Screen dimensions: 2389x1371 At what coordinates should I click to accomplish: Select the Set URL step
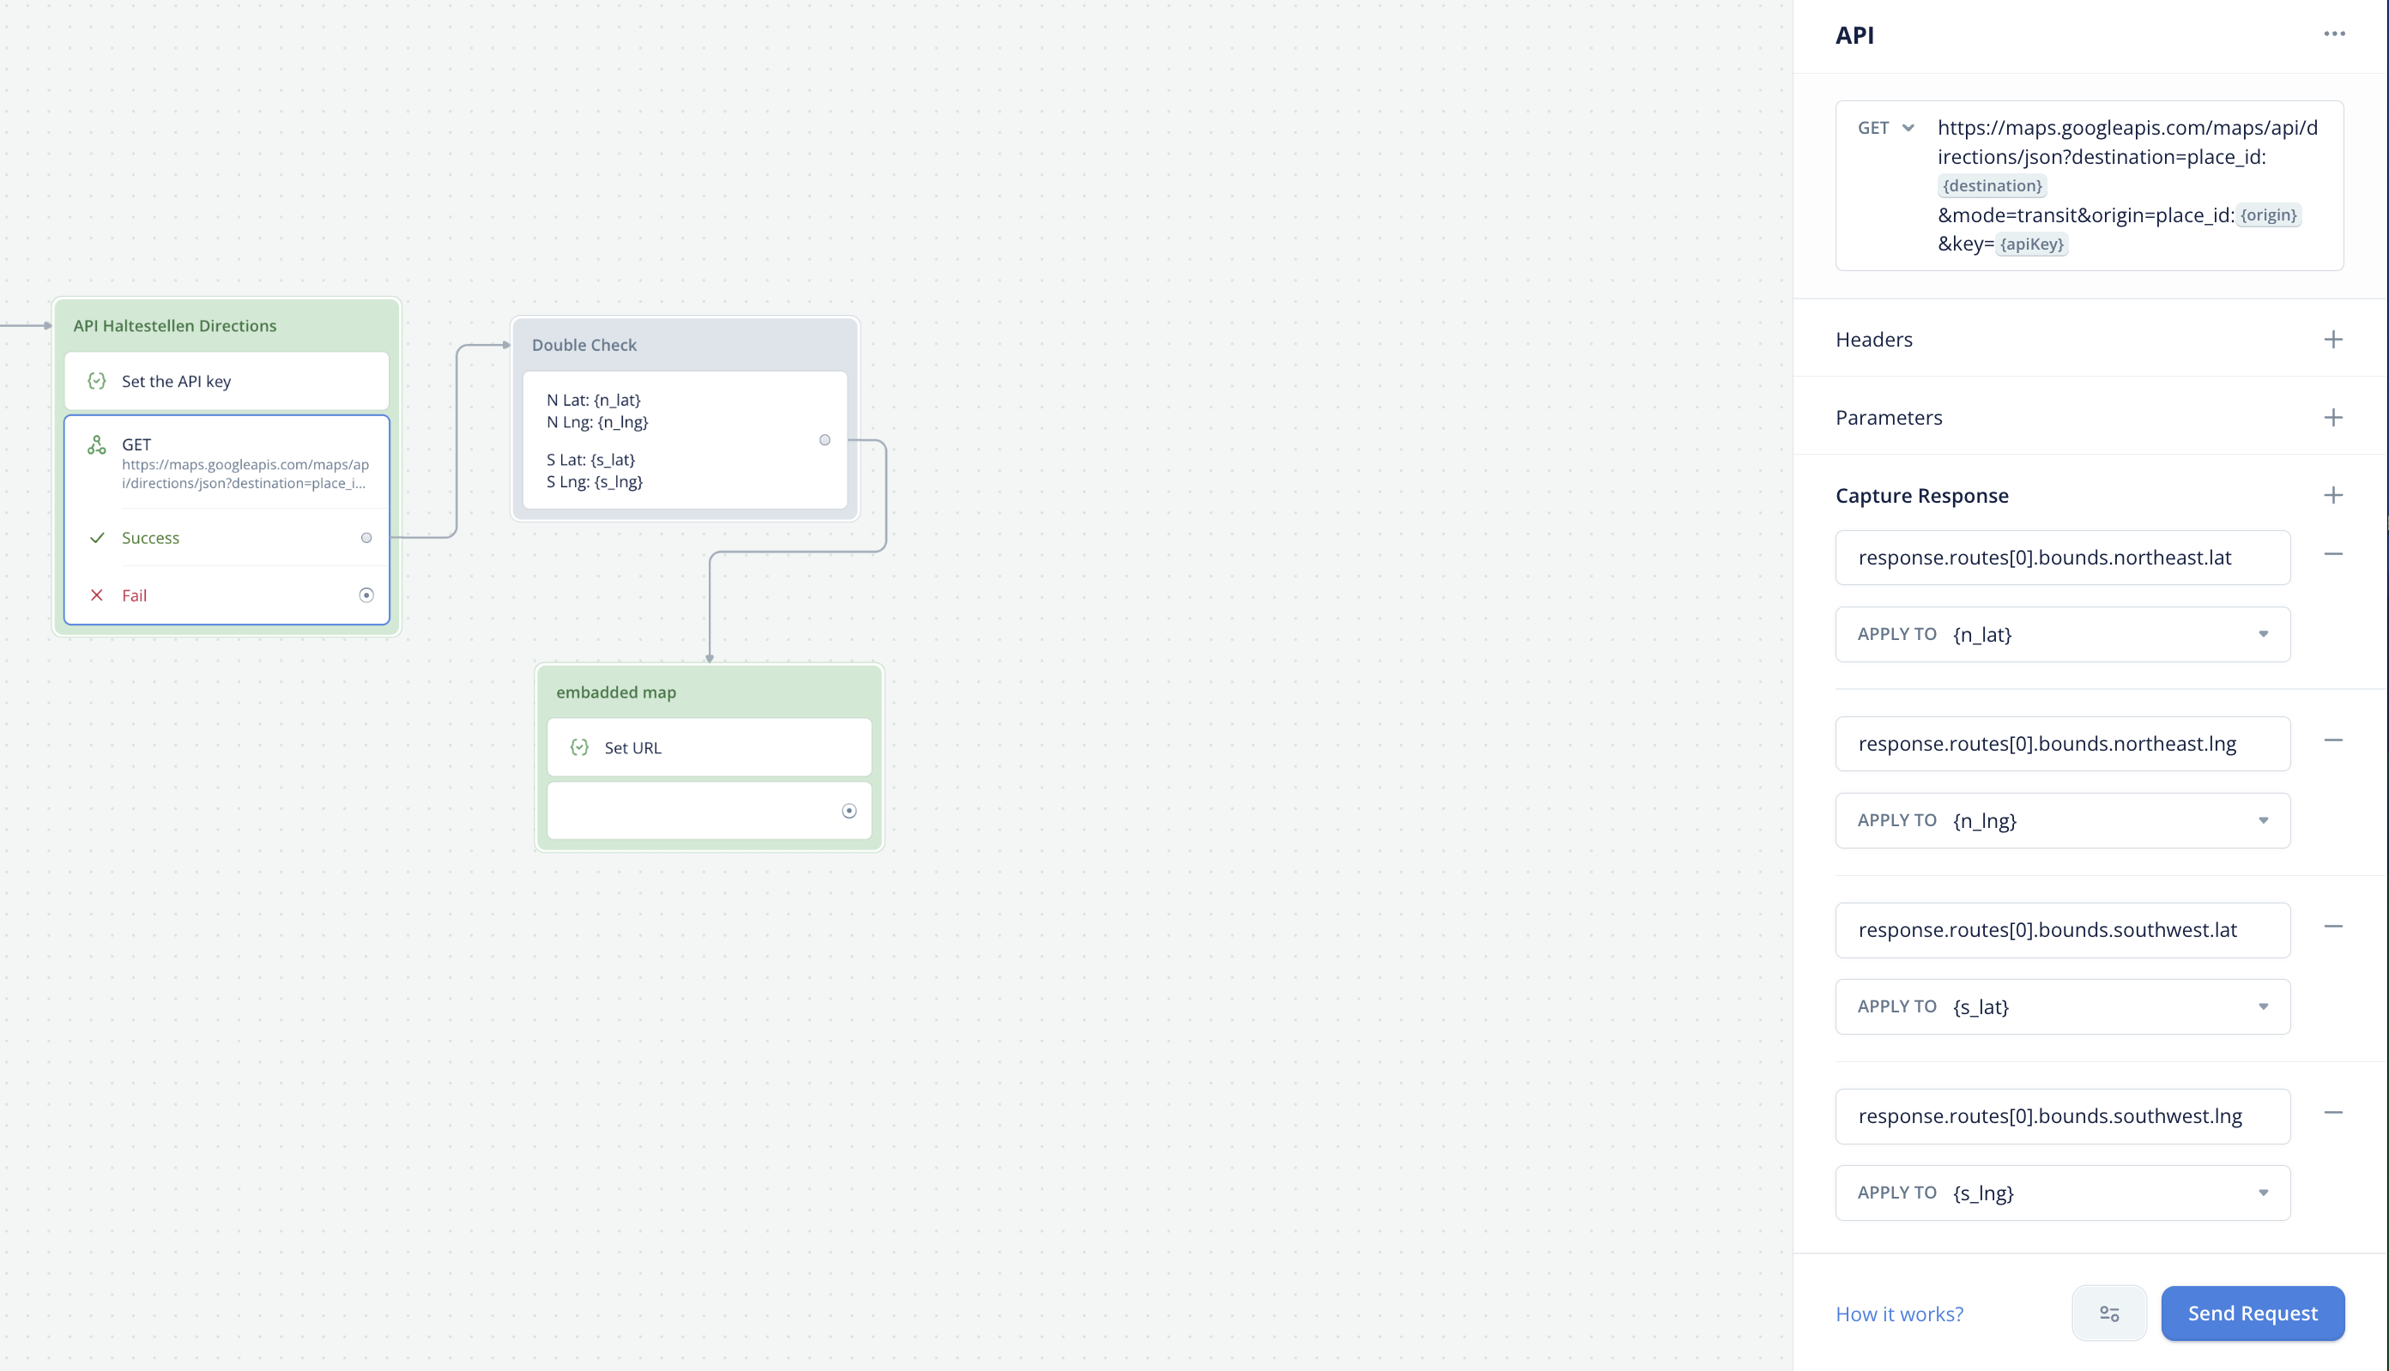pyautogui.click(x=709, y=747)
